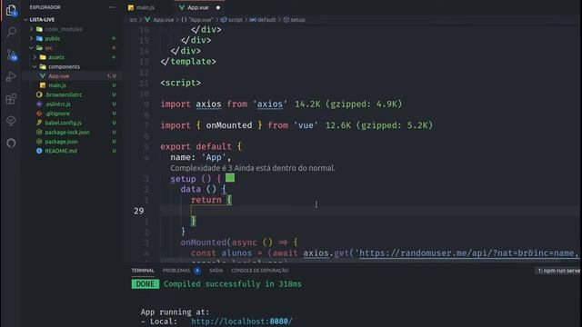Click the onMounted import identifier
The image size is (582, 327).
tap(229, 125)
